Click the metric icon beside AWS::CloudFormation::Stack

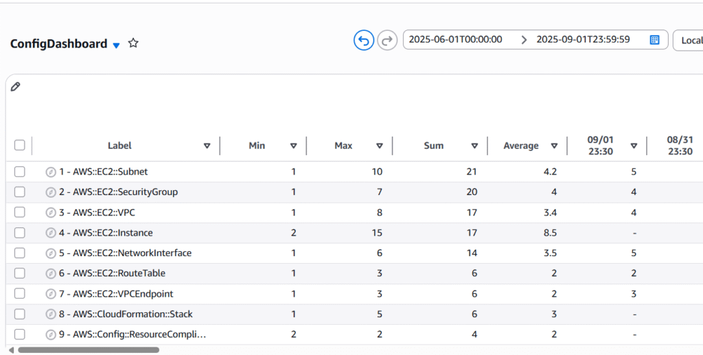[x=50, y=314]
